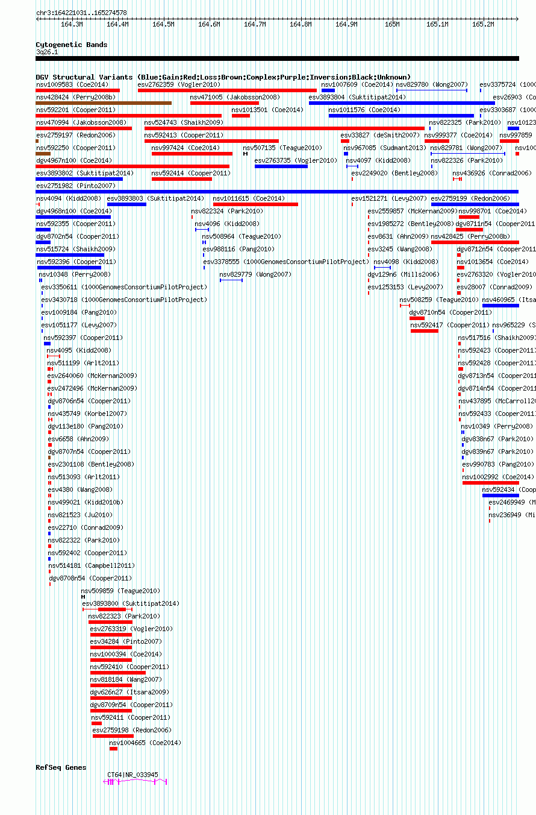Select nsv818184 (Wang2007) variant
The image size is (536, 815).
pos(126,679)
